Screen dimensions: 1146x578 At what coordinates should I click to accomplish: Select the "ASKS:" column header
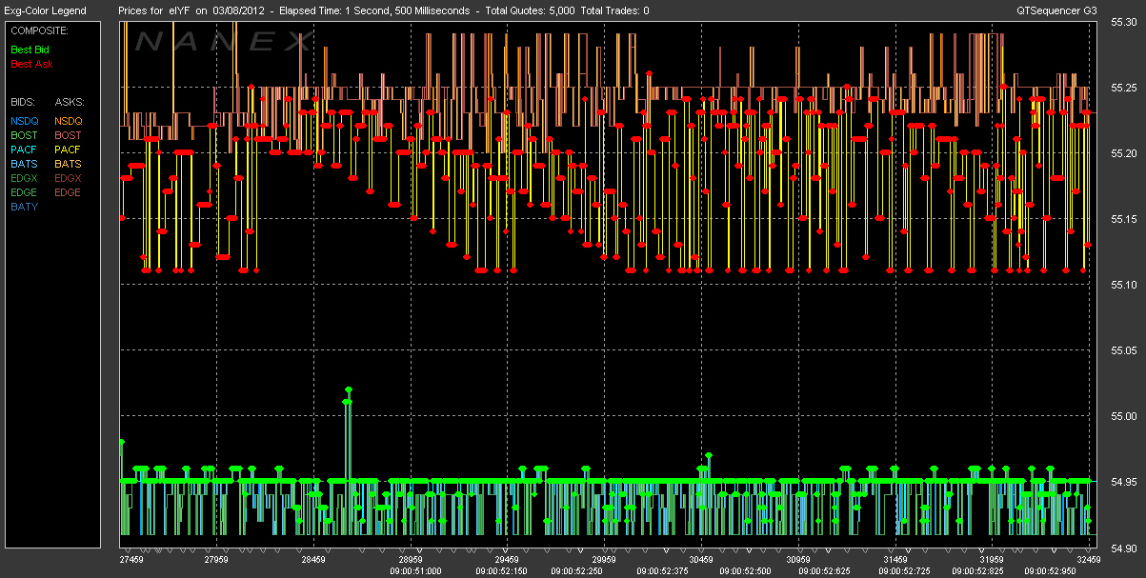(x=70, y=100)
